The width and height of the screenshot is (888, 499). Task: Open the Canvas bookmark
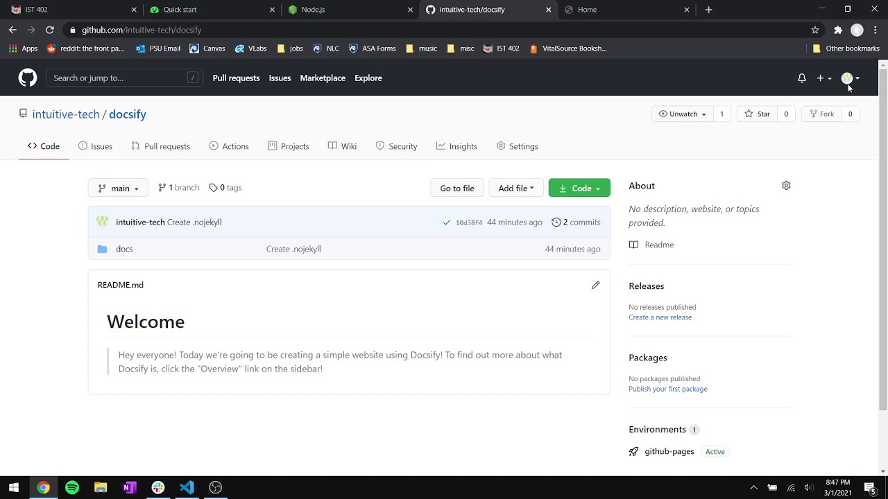[x=207, y=49]
